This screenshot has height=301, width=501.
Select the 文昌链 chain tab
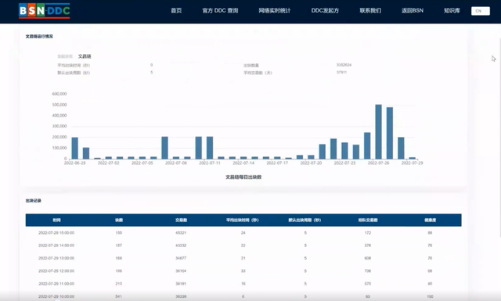tap(85, 56)
